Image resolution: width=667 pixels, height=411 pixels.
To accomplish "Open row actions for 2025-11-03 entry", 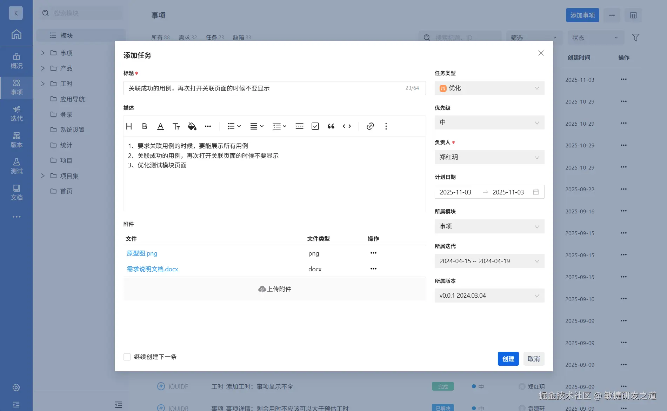I will 623,79.
